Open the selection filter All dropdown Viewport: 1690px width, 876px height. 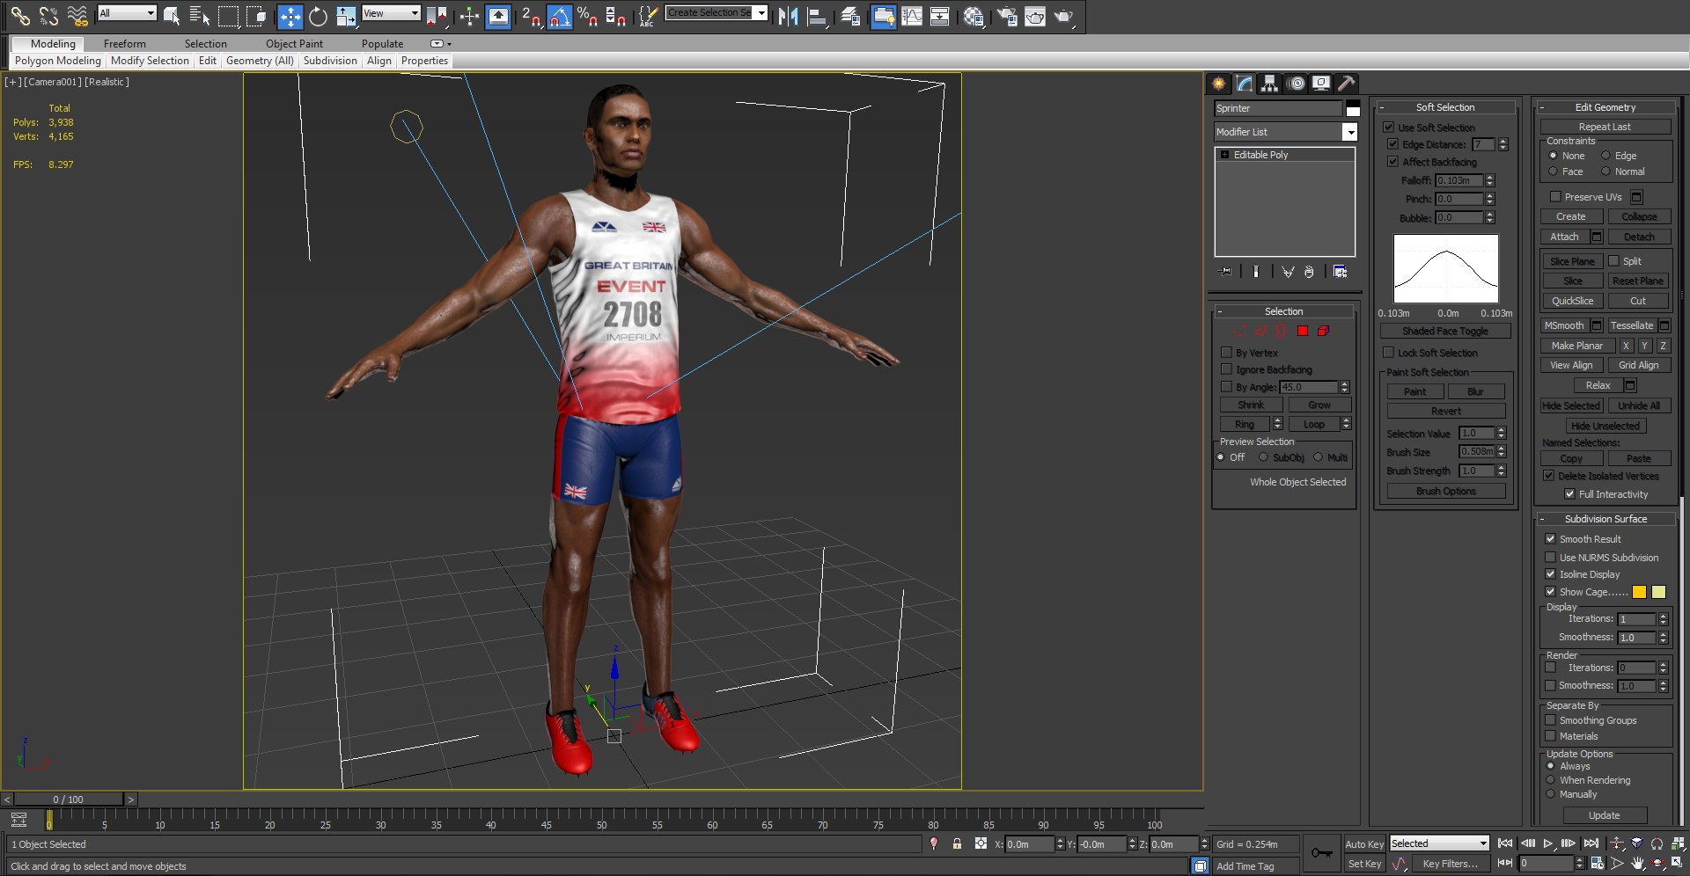point(127,12)
